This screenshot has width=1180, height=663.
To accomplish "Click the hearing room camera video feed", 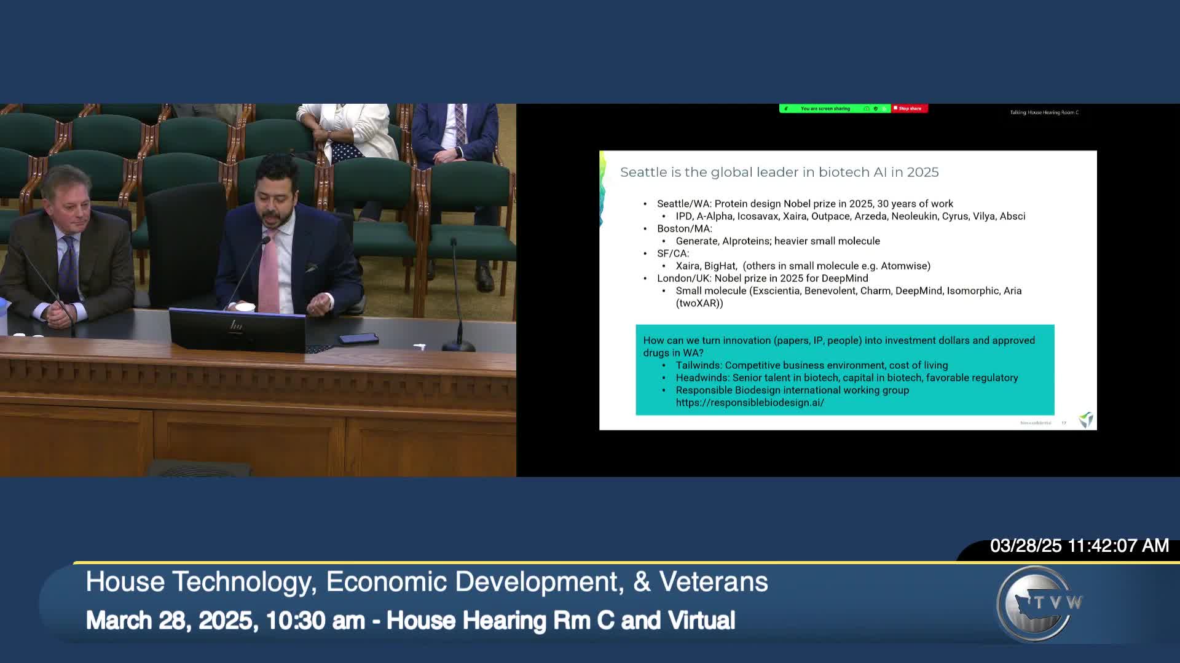I will pyautogui.click(x=258, y=290).
